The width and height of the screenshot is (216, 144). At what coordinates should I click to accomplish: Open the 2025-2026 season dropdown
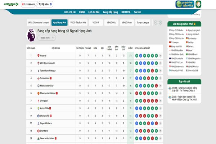click(x=46, y=37)
